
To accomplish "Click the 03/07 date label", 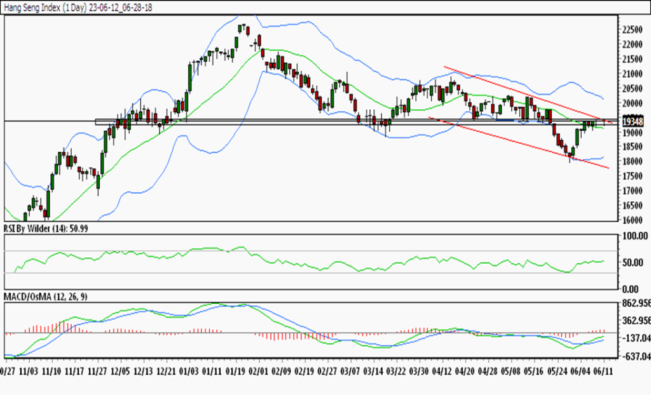I will (350, 370).
